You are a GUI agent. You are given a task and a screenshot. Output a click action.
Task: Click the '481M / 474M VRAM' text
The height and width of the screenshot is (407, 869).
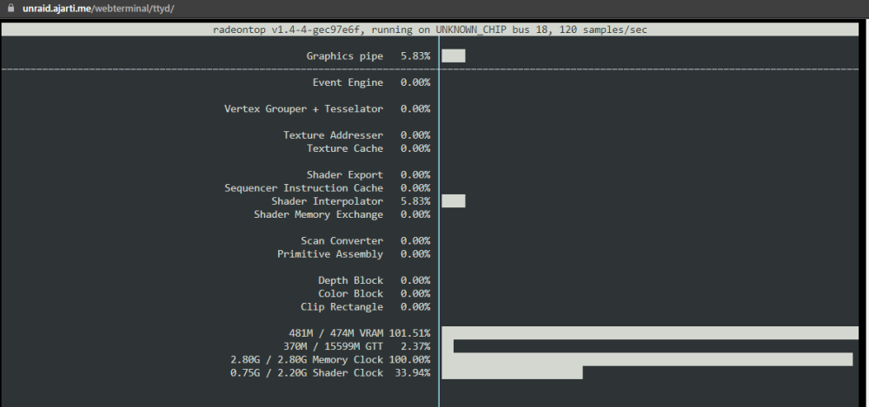coord(335,333)
